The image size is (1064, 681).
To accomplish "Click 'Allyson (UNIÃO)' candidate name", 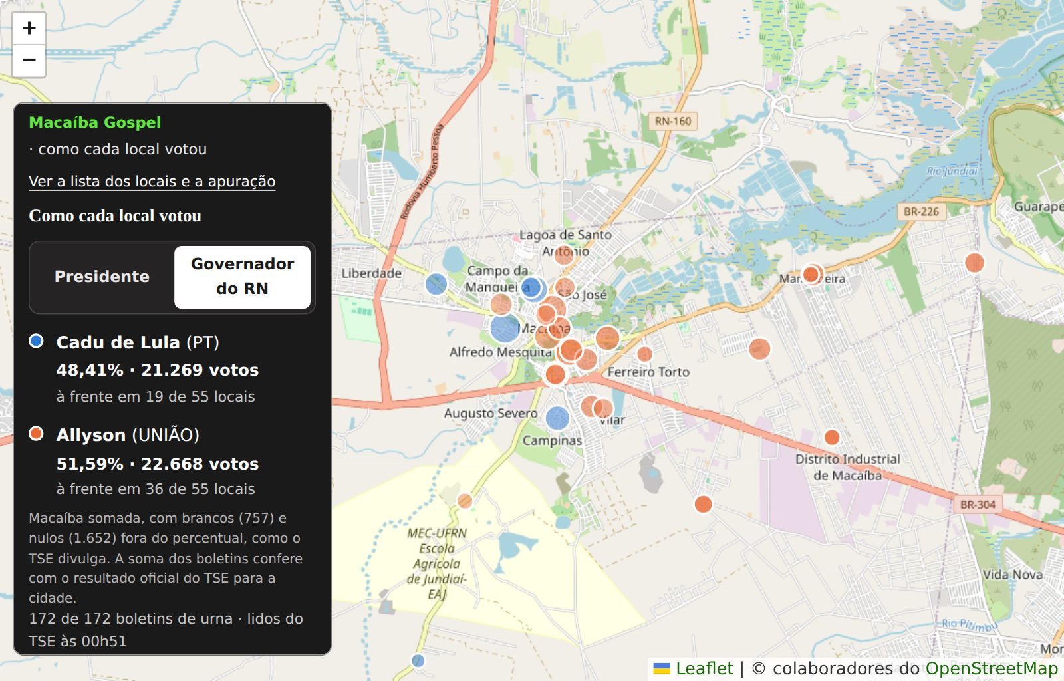I will point(128,435).
